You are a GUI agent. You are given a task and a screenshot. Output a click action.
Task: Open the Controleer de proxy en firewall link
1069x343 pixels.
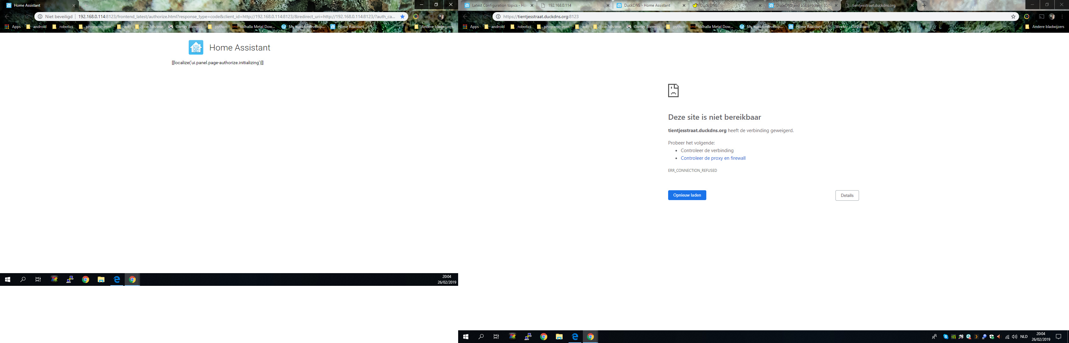click(x=713, y=158)
